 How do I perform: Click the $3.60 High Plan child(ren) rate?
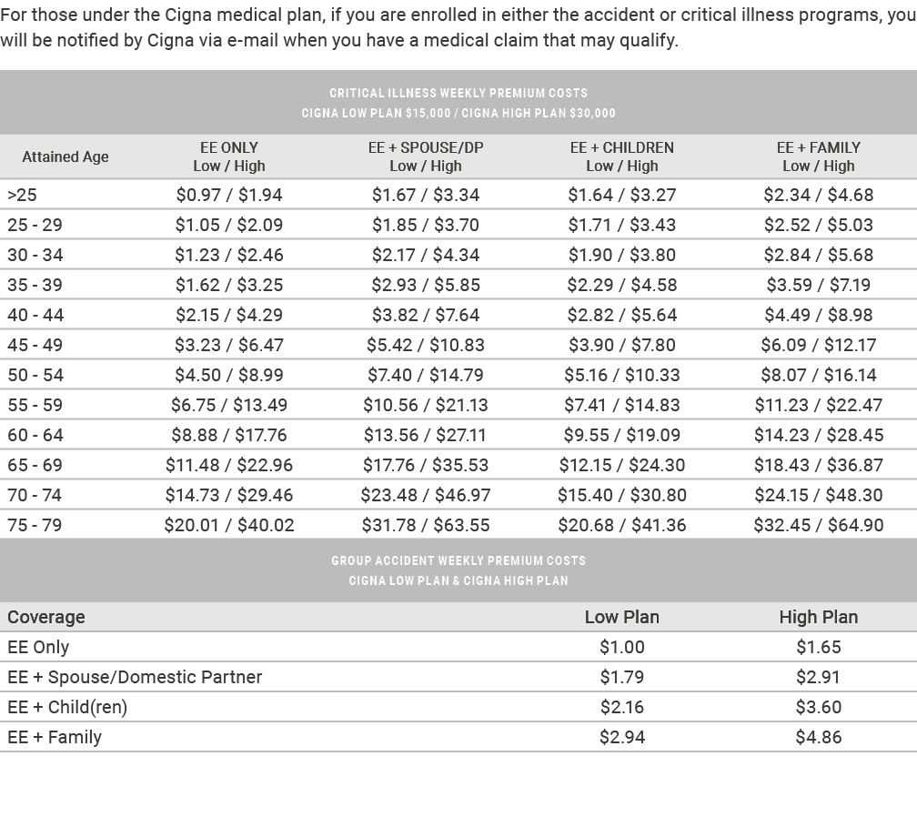pos(819,707)
